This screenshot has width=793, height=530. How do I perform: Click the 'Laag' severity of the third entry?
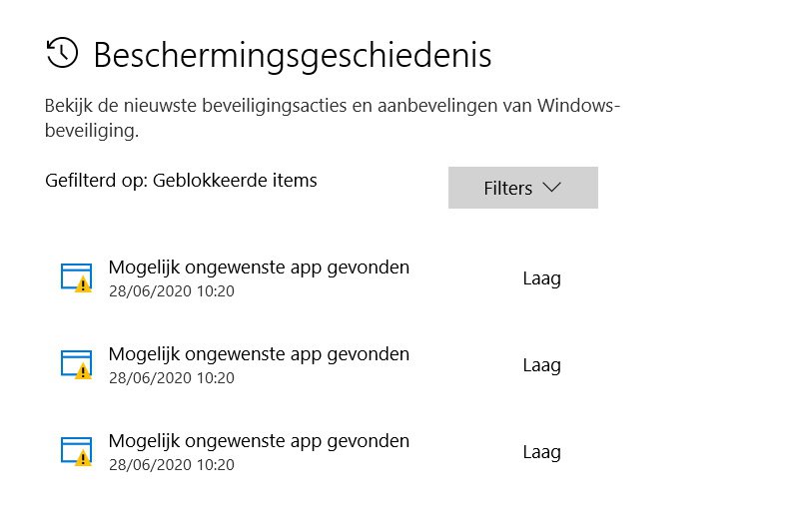(541, 453)
